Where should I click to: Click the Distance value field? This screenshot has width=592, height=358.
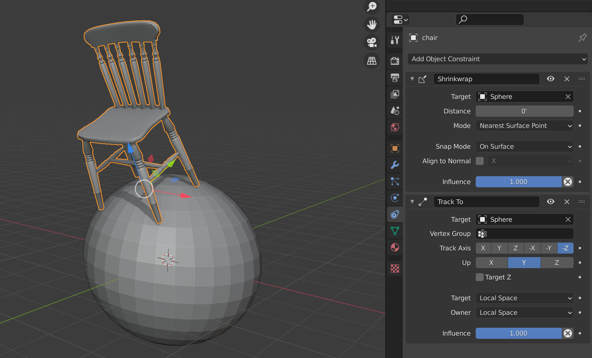point(524,111)
